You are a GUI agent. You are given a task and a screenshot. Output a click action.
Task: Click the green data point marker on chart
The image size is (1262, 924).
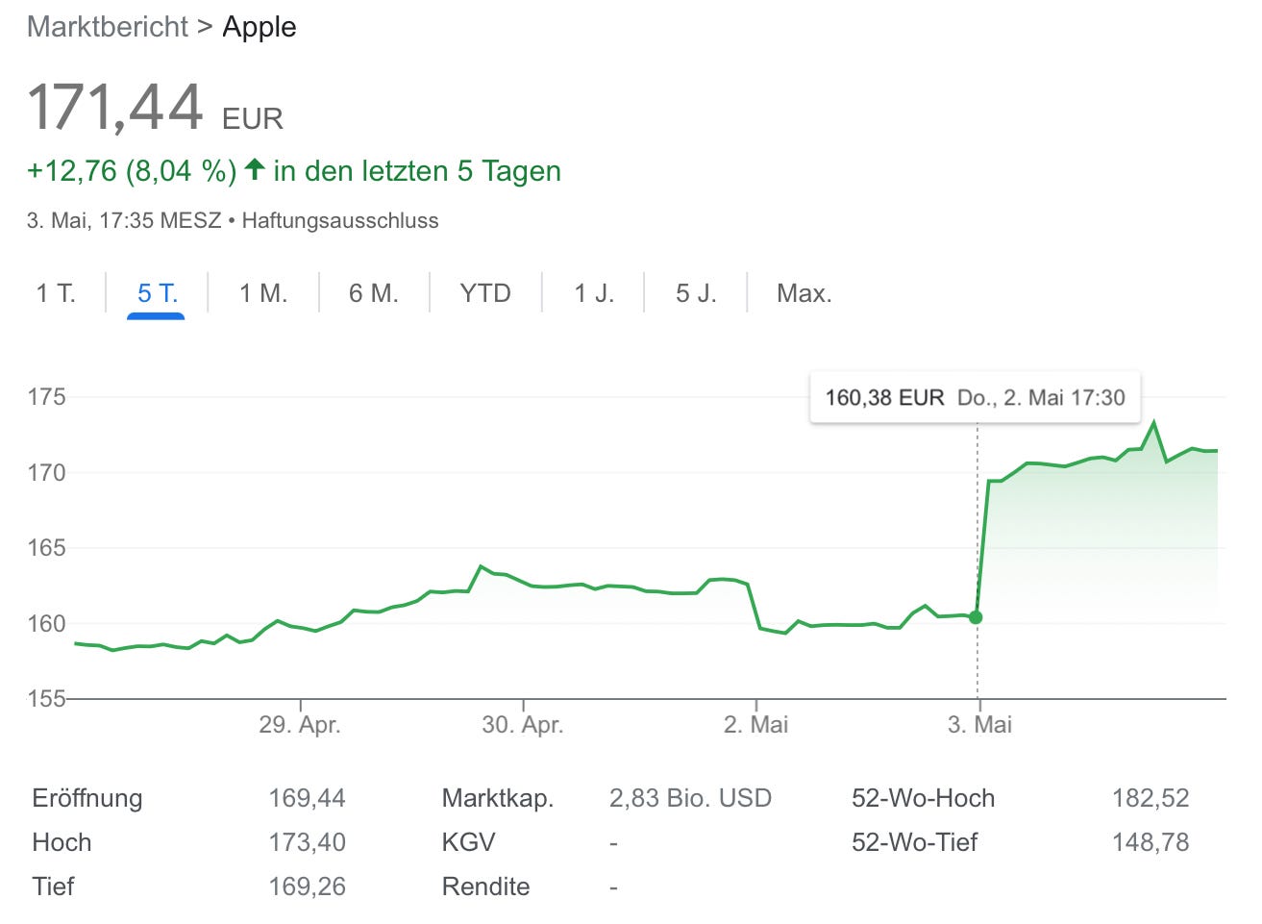tap(976, 617)
